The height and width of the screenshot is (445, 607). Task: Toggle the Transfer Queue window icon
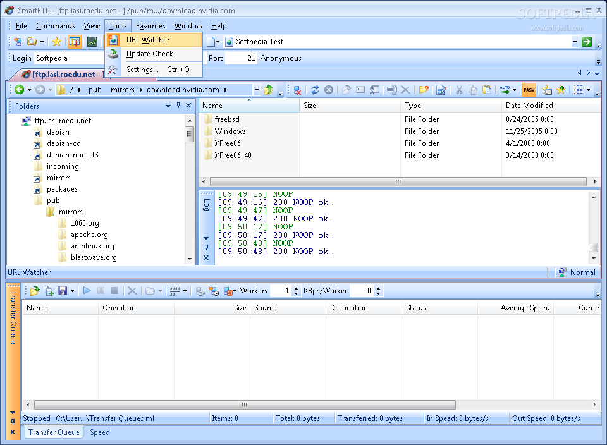(x=75, y=42)
